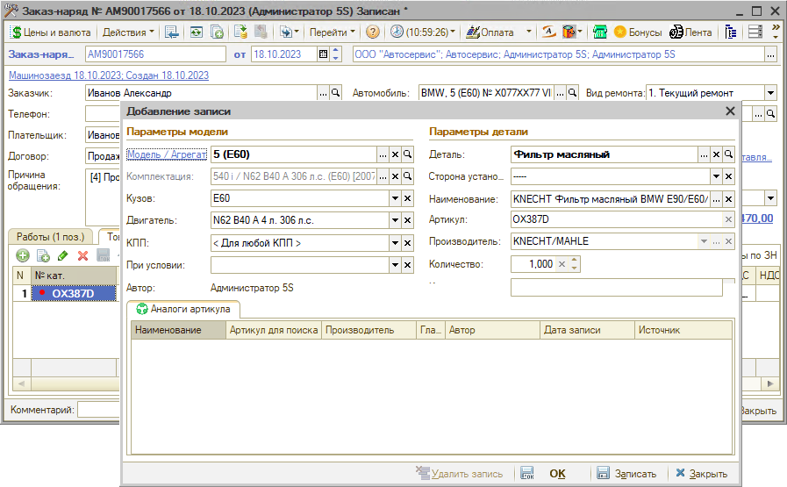The image size is (787, 487).
Task: Click the 1 cell in column N
Action: point(22,293)
